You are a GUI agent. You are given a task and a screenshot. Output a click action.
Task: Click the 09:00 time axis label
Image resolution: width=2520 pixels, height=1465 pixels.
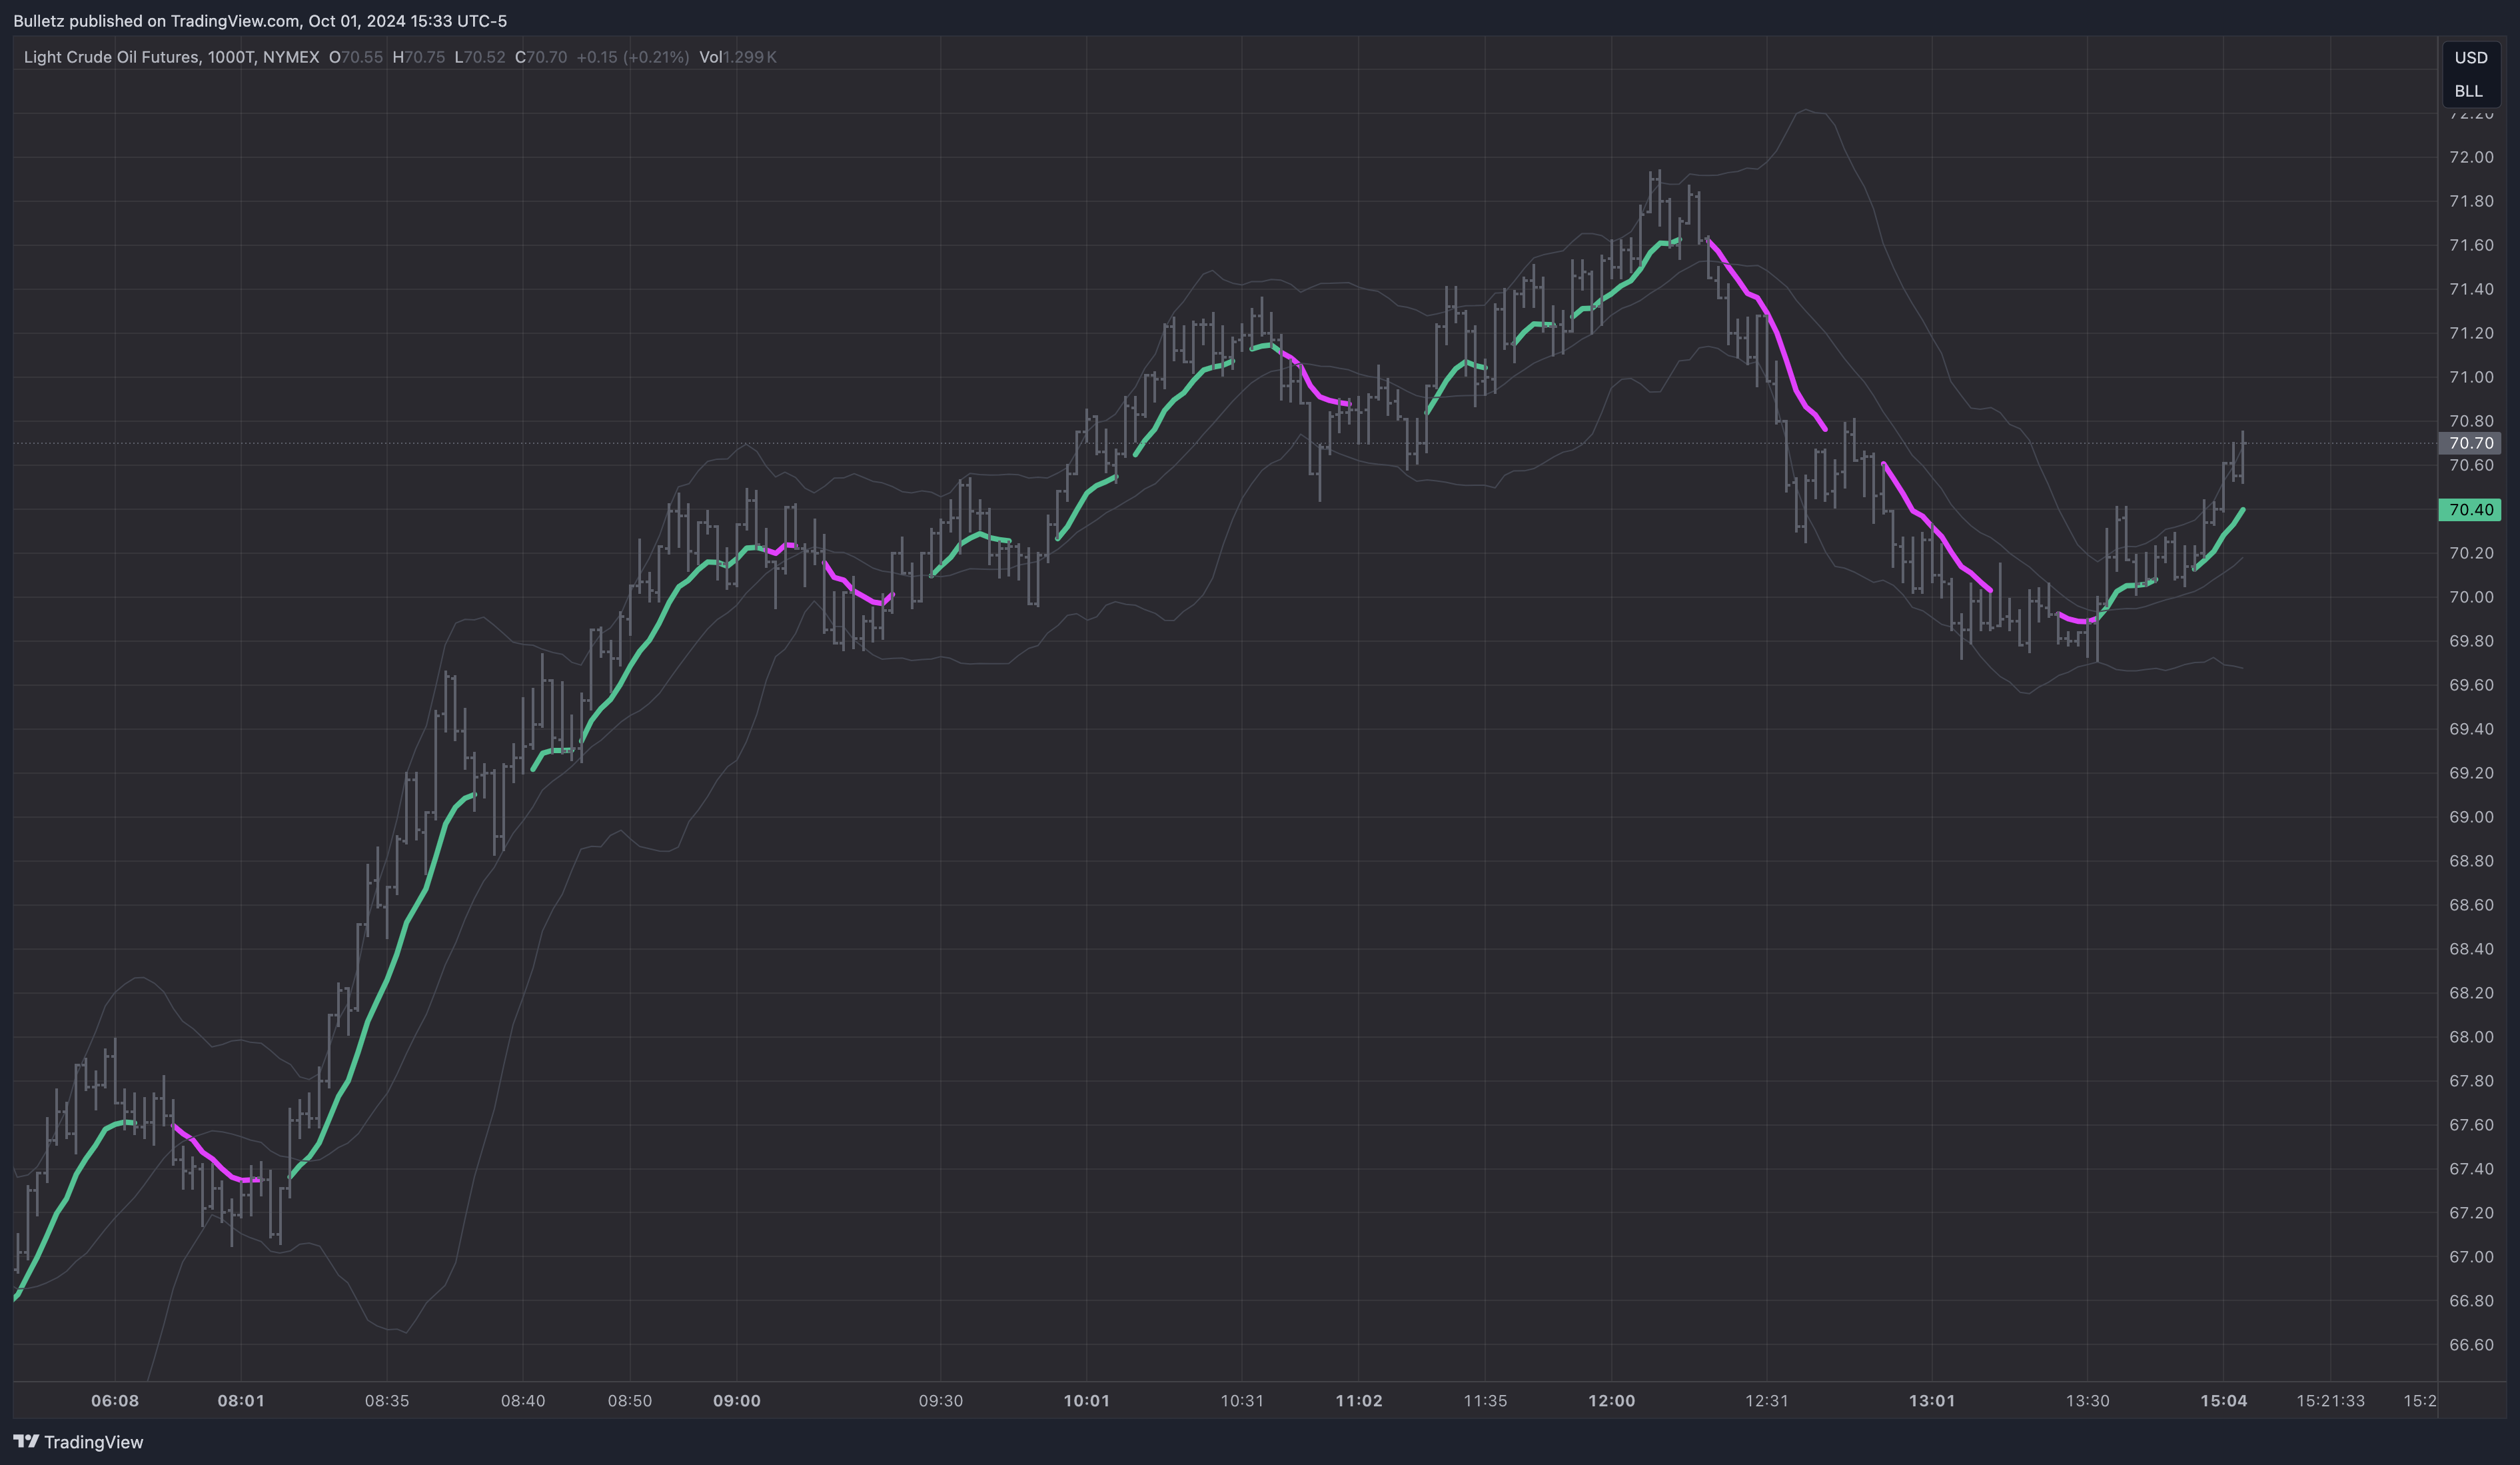click(736, 1400)
